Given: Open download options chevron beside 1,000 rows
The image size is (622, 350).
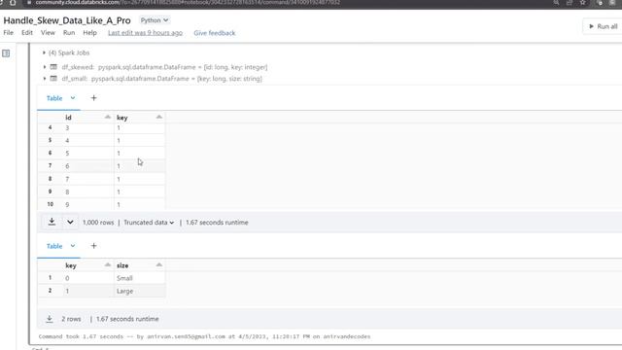Looking at the screenshot, I should (70, 222).
